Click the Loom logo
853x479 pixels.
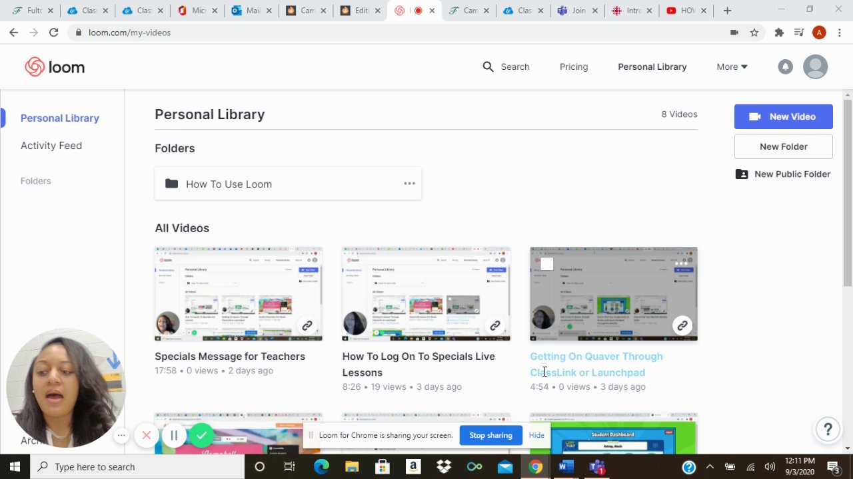[55, 67]
